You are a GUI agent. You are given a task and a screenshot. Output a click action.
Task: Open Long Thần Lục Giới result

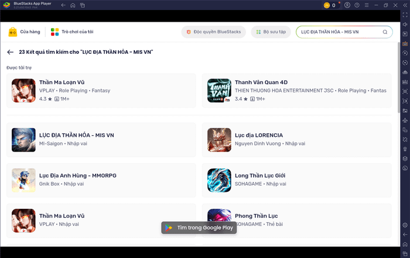click(296, 180)
